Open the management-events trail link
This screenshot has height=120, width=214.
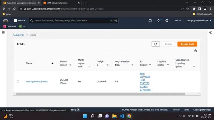pos(37,81)
